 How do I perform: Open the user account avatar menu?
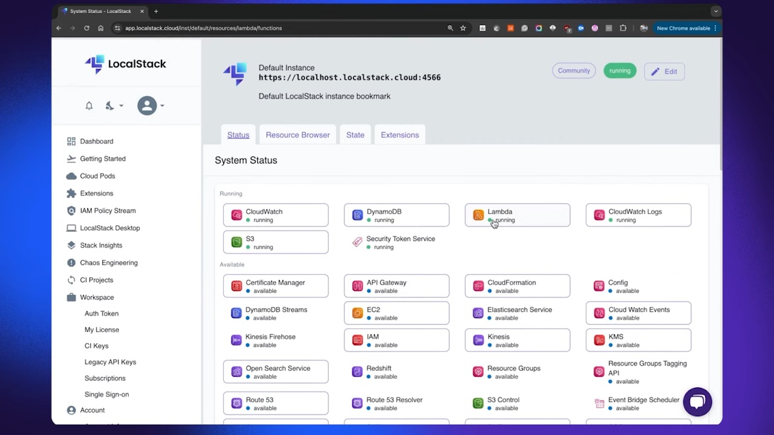[151, 106]
